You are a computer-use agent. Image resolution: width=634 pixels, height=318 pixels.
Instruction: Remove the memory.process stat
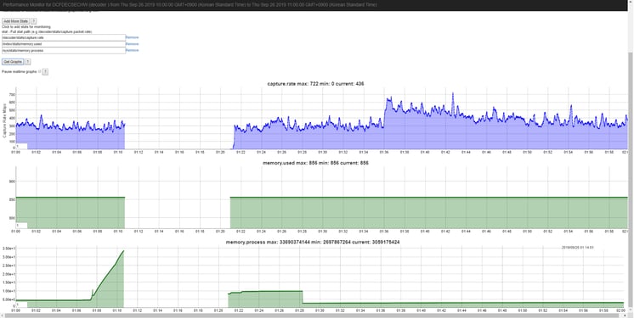click(133, 50)
